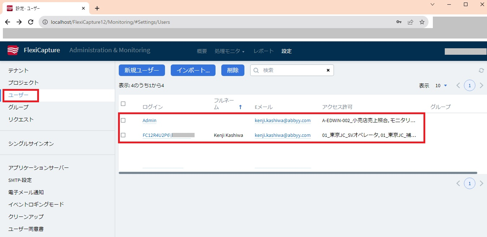Go to next page arrow at bottom
This screenshot has width=487, height=237.
(x=481, y=183)
